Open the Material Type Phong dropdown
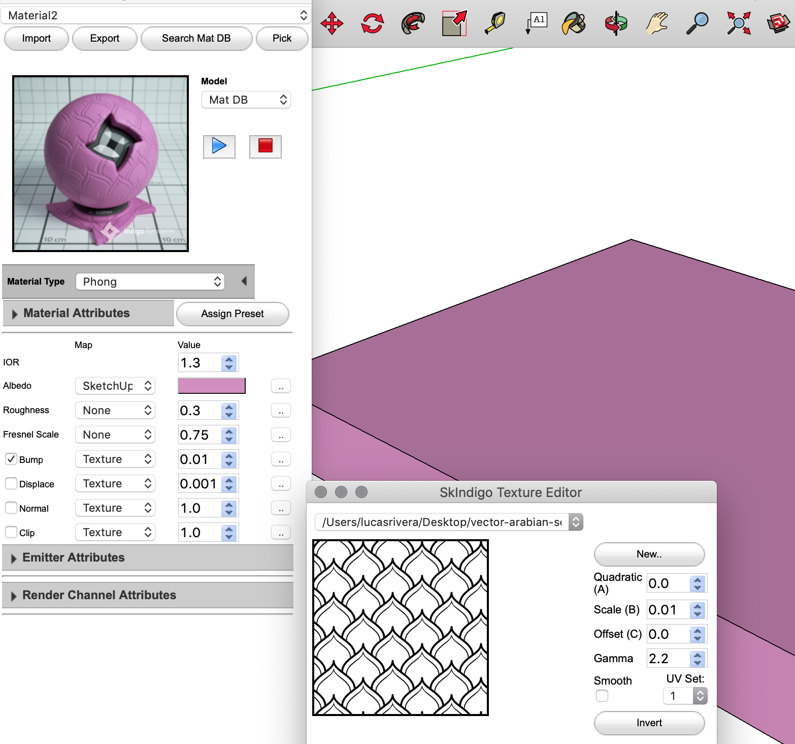The height and width of the screenshot is (744, 795). coord(150,282)
